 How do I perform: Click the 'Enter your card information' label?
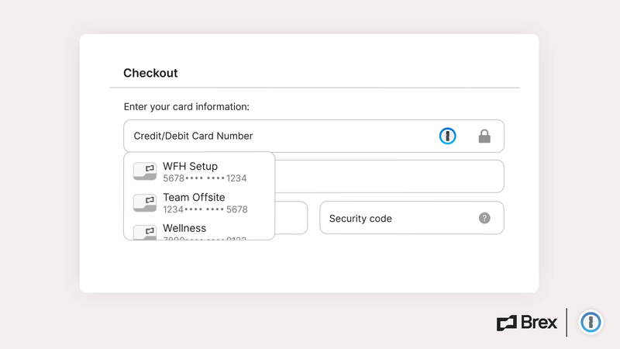pos(186,107)
